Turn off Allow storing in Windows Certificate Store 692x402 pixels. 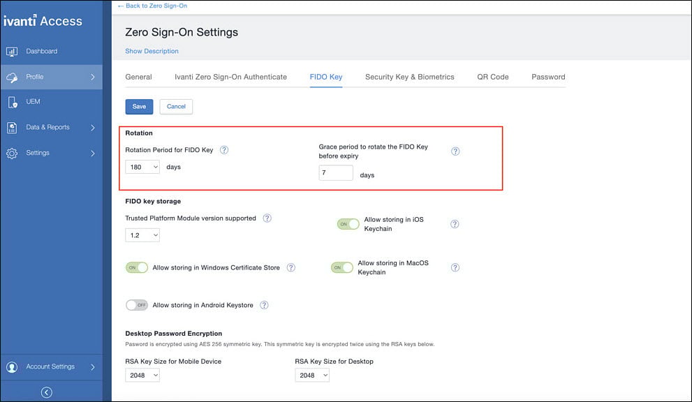(x=137, y=267)
